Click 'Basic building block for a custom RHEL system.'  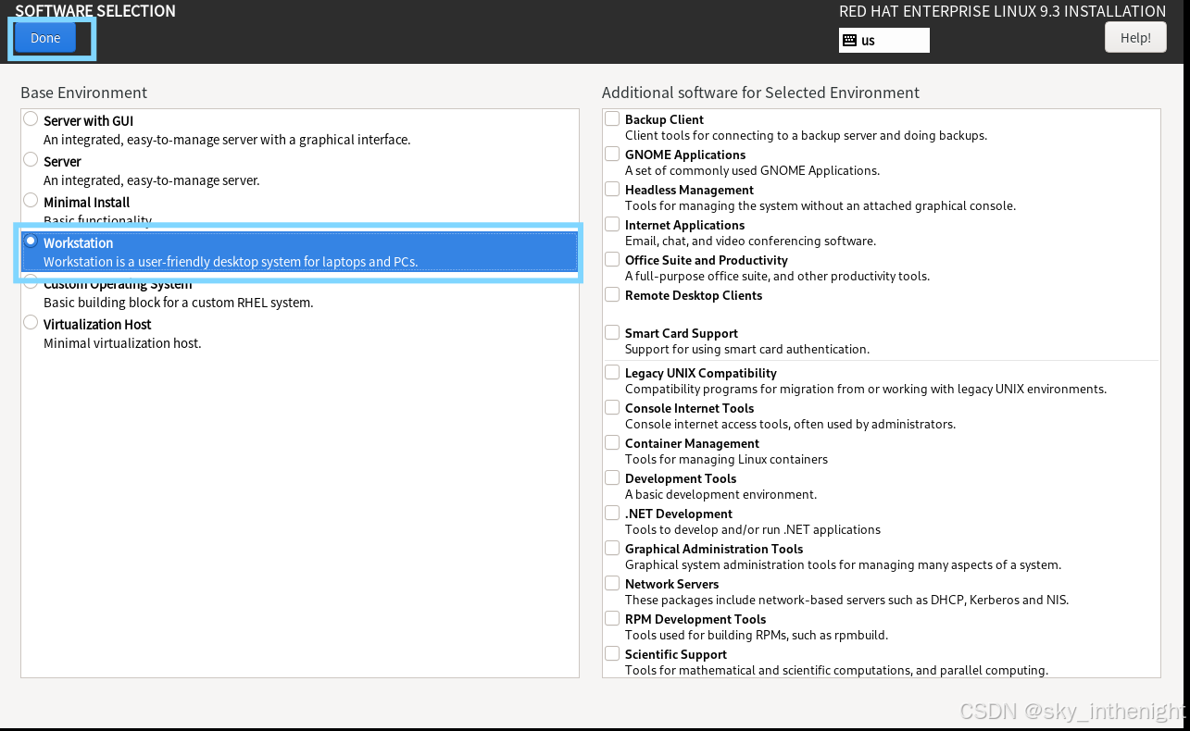pyautogui.click(x=179, y=303)
